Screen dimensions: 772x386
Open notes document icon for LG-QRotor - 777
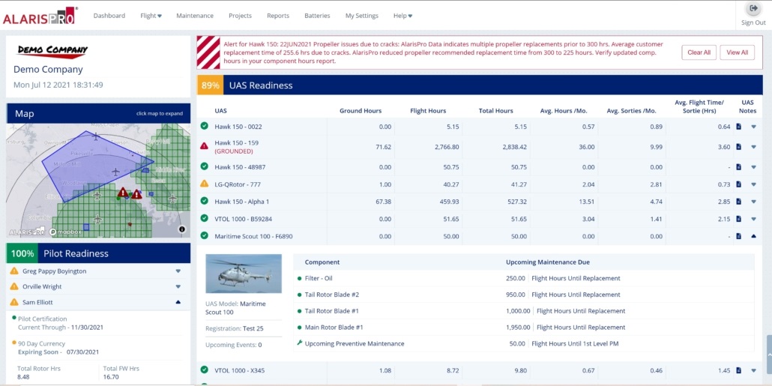pyautogui.click(x=738, y=184)
